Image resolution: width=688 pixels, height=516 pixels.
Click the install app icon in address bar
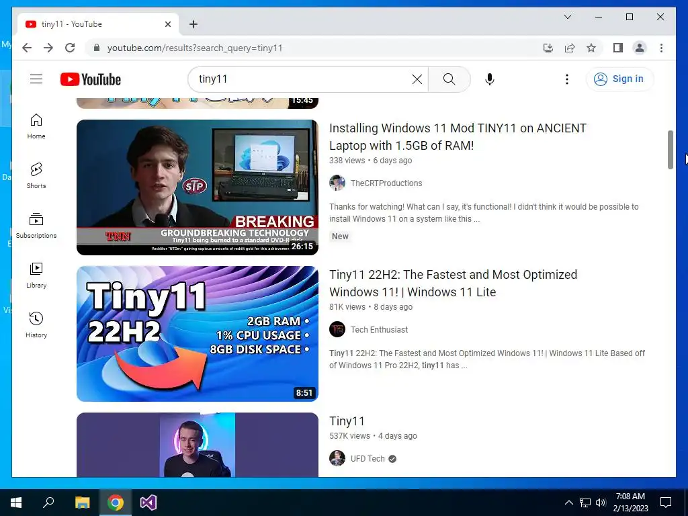pyautogui.click(x=548, y=48)
